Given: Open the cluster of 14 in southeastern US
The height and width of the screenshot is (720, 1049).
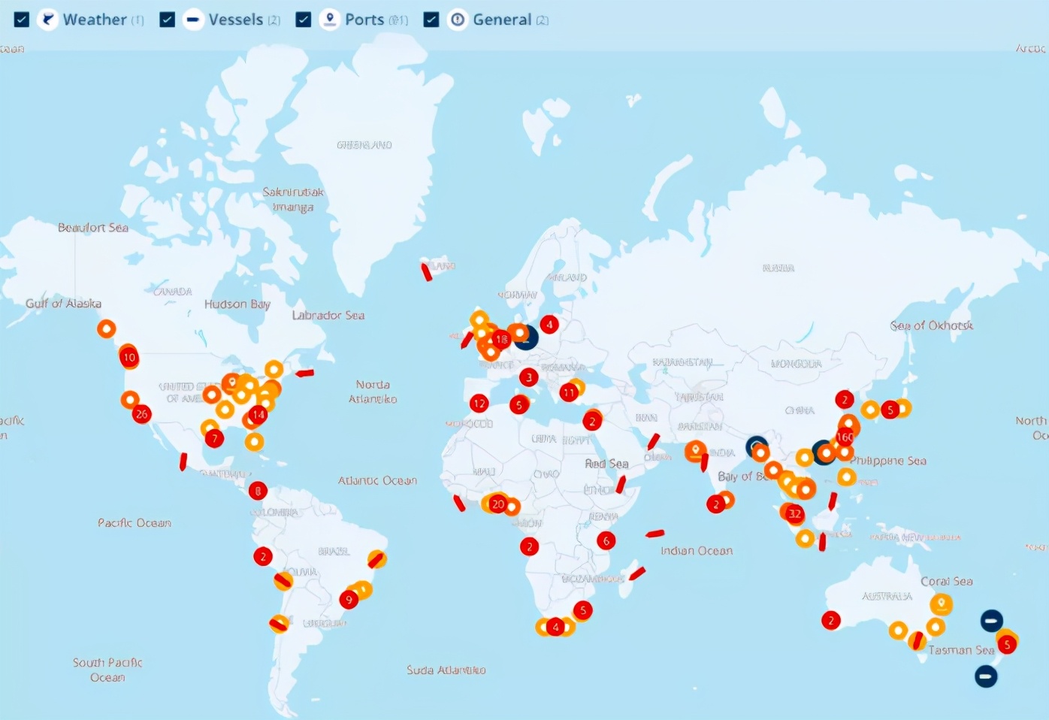Looking at the screenshot, I should point(258,415).
